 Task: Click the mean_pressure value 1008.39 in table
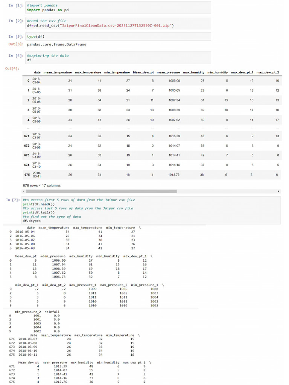pyautogui.click(x=174, y=110)
